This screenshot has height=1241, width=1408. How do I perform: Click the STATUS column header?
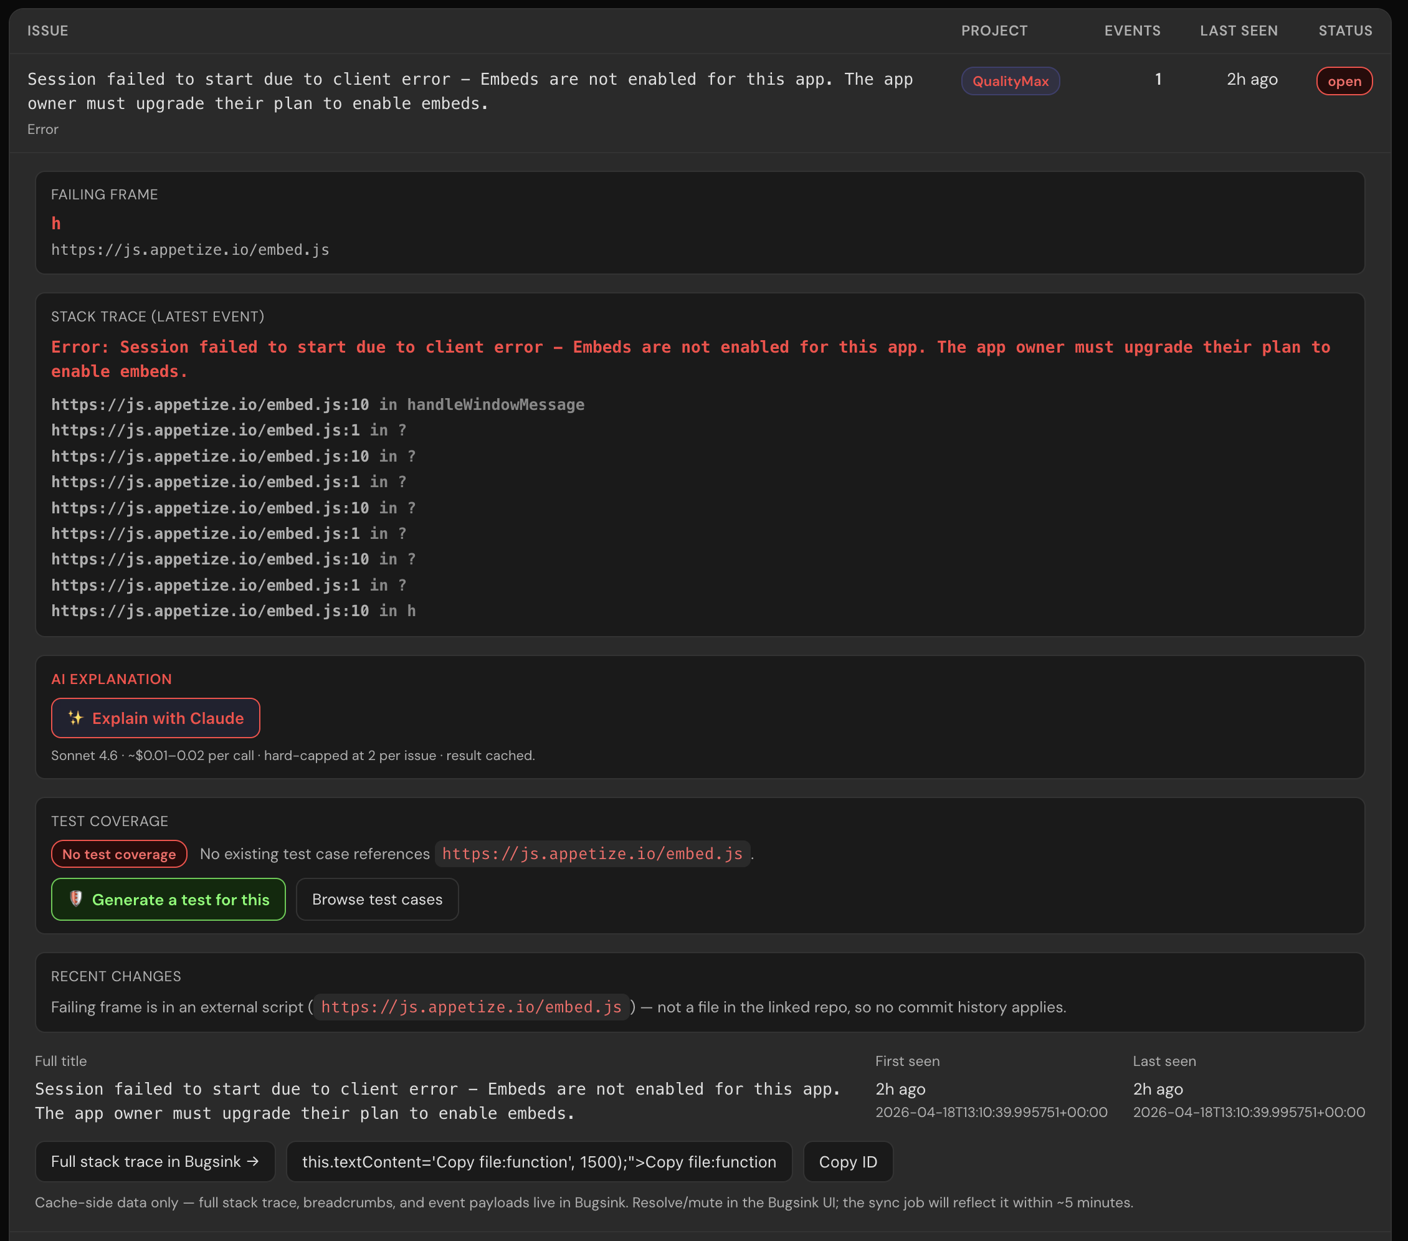tap(1344, 31)
